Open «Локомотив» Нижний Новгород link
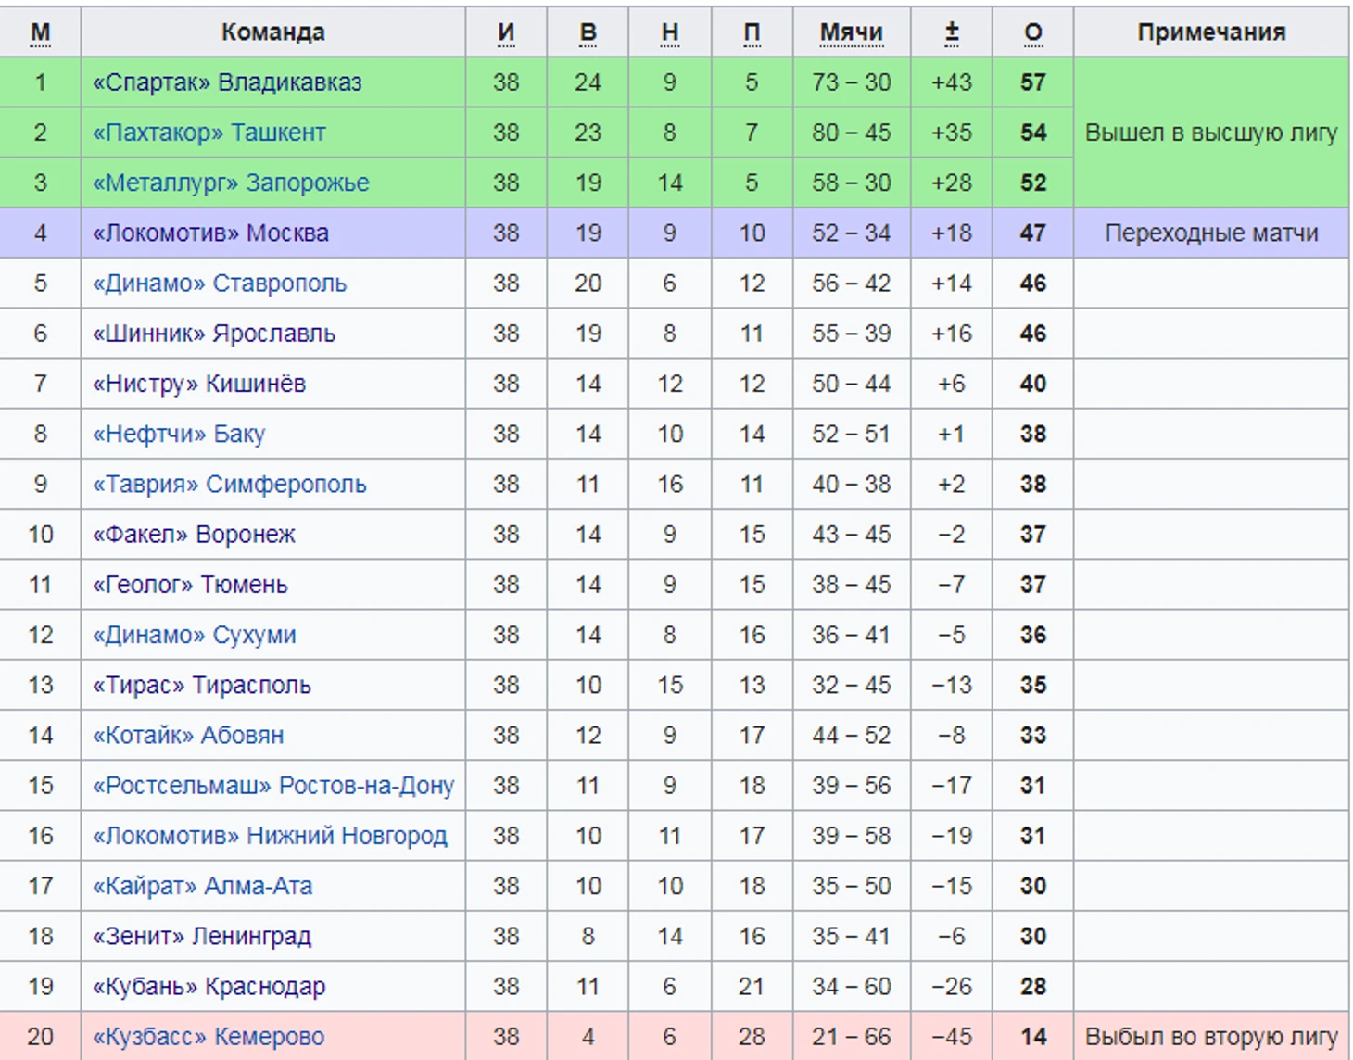Screen dimensions: 1353x1060 pos(269,836)
